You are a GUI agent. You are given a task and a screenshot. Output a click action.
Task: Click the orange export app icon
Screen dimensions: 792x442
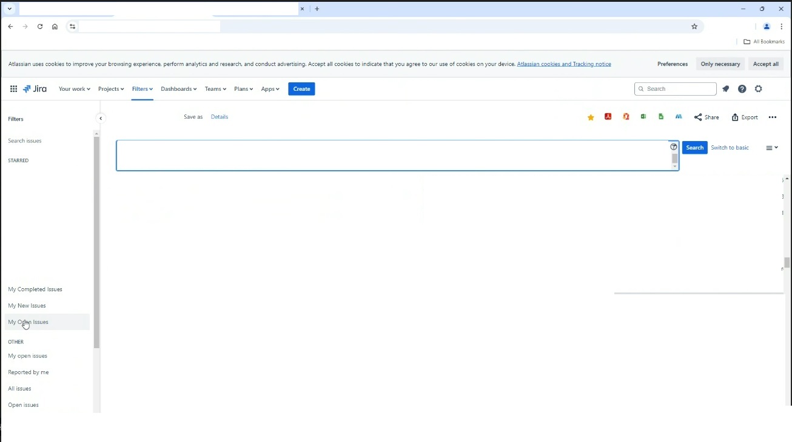coord(626,117)
